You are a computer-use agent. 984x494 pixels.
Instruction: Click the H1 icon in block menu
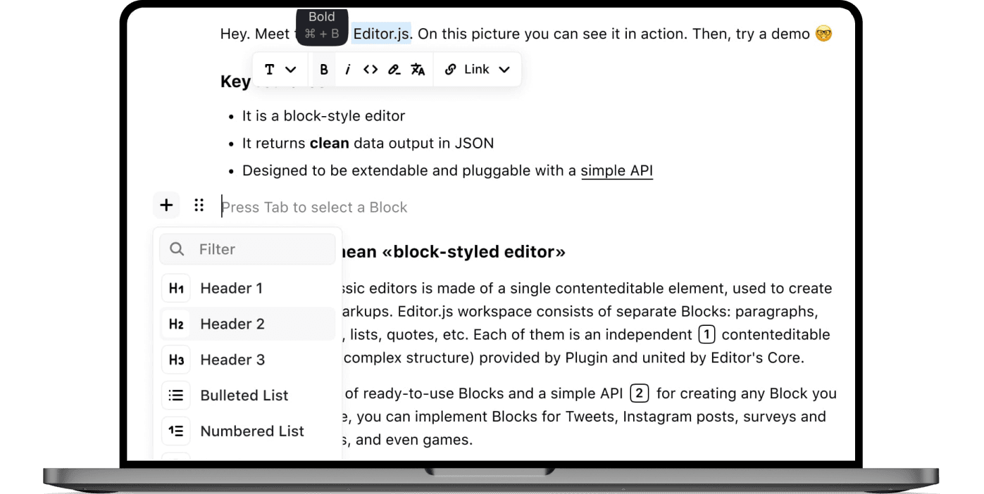coord(176,289)
